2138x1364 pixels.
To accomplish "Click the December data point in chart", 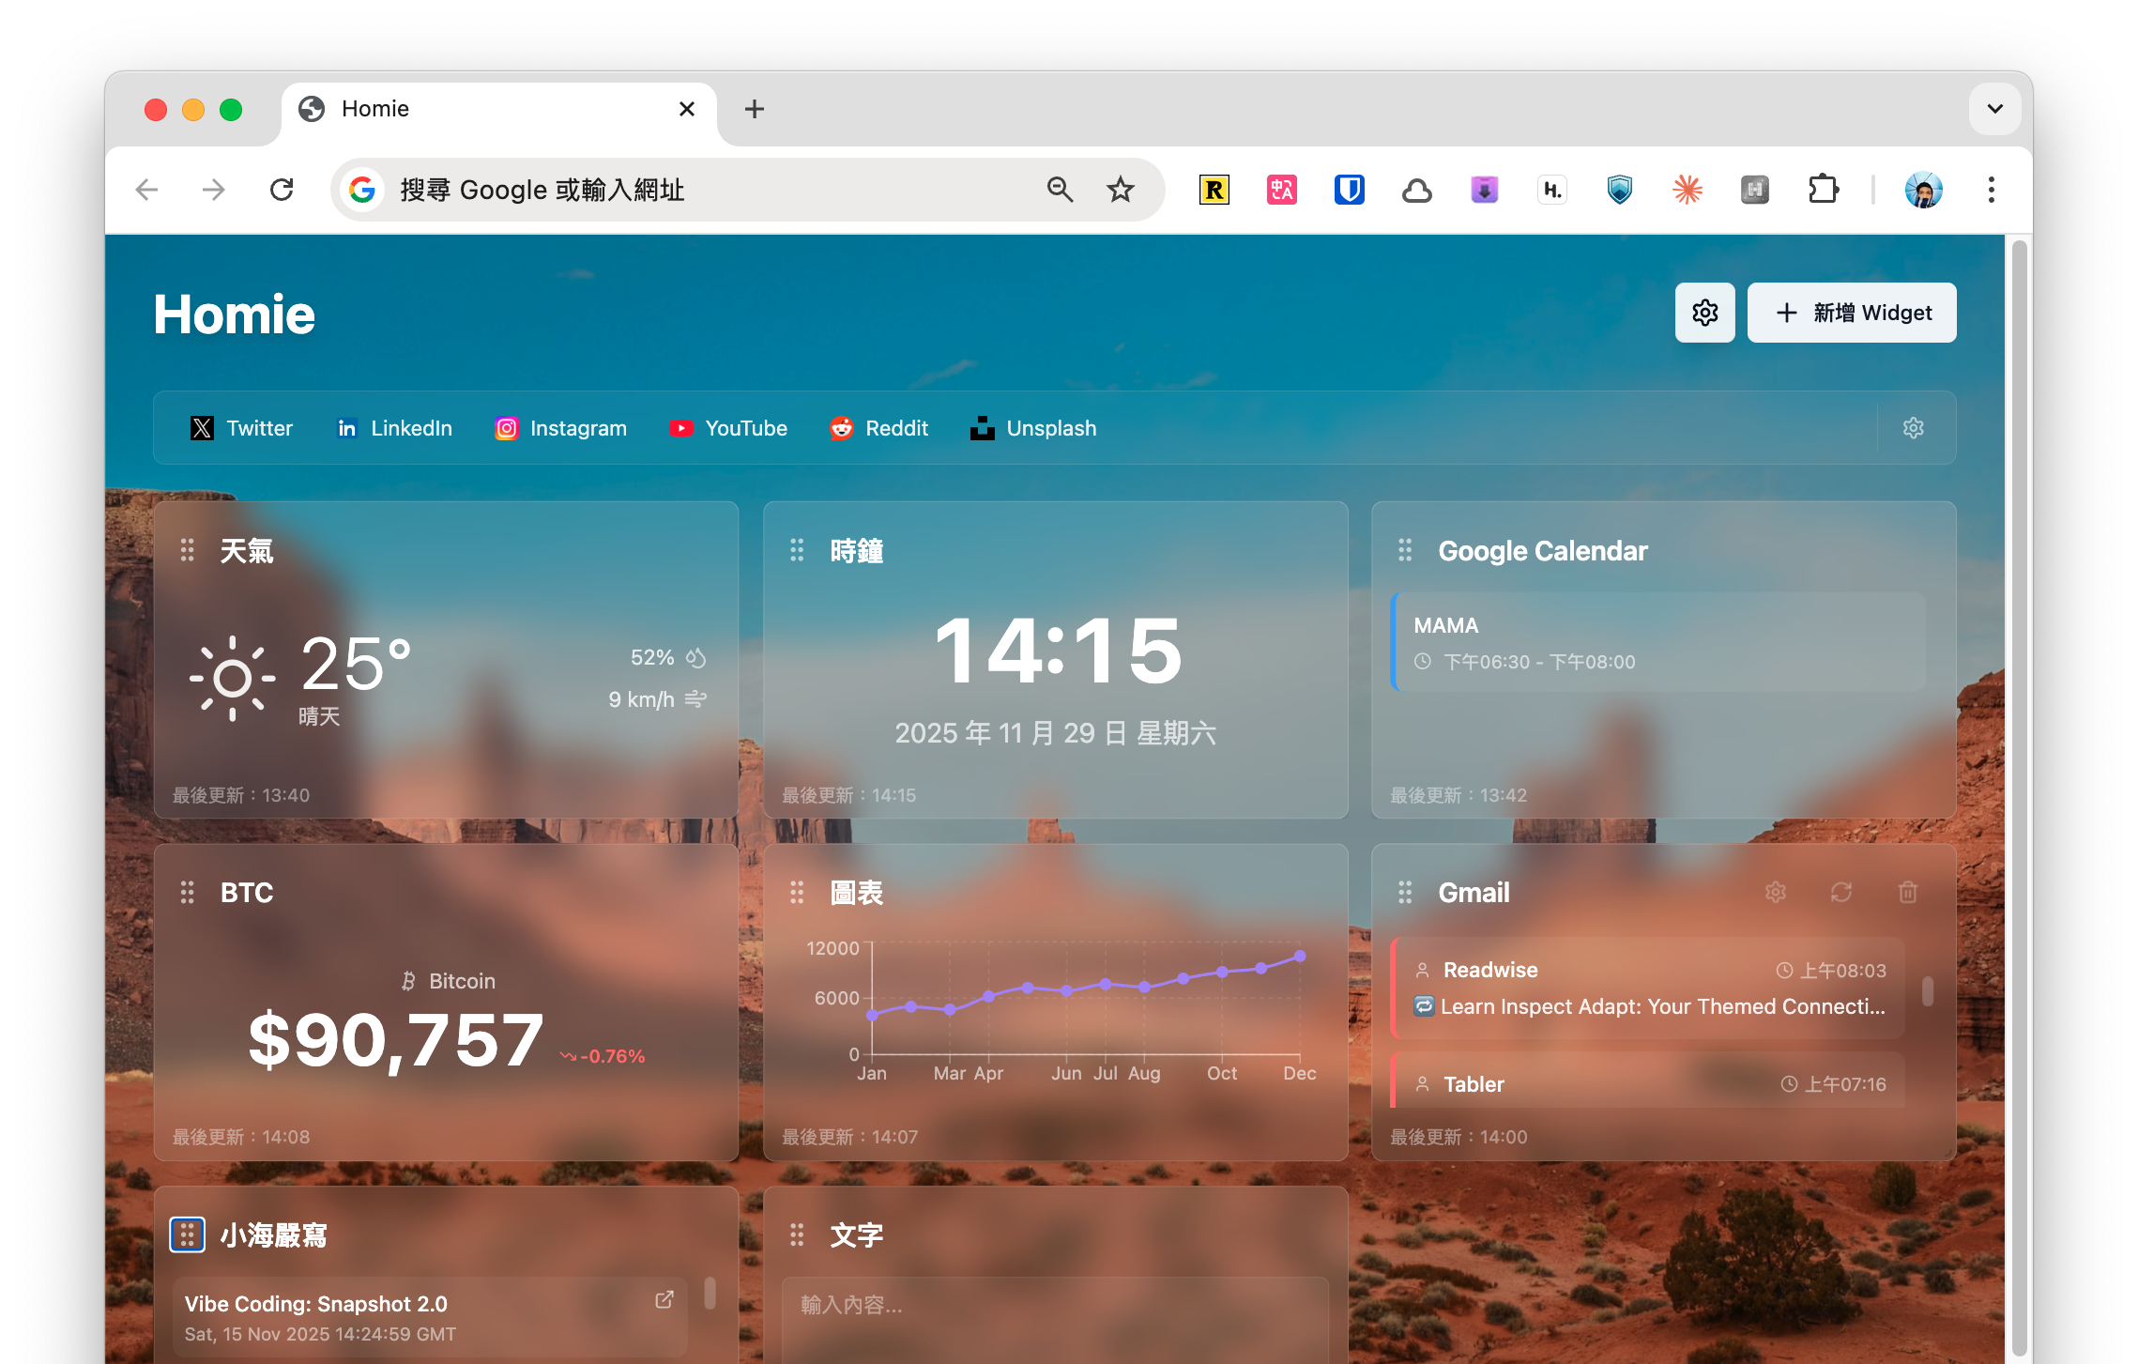I will tap(1299, 956).
